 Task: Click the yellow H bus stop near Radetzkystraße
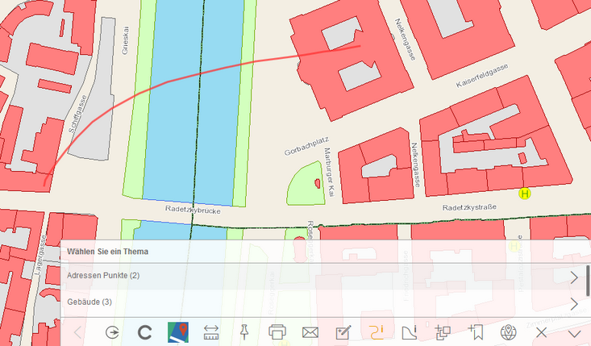(525, 194)
